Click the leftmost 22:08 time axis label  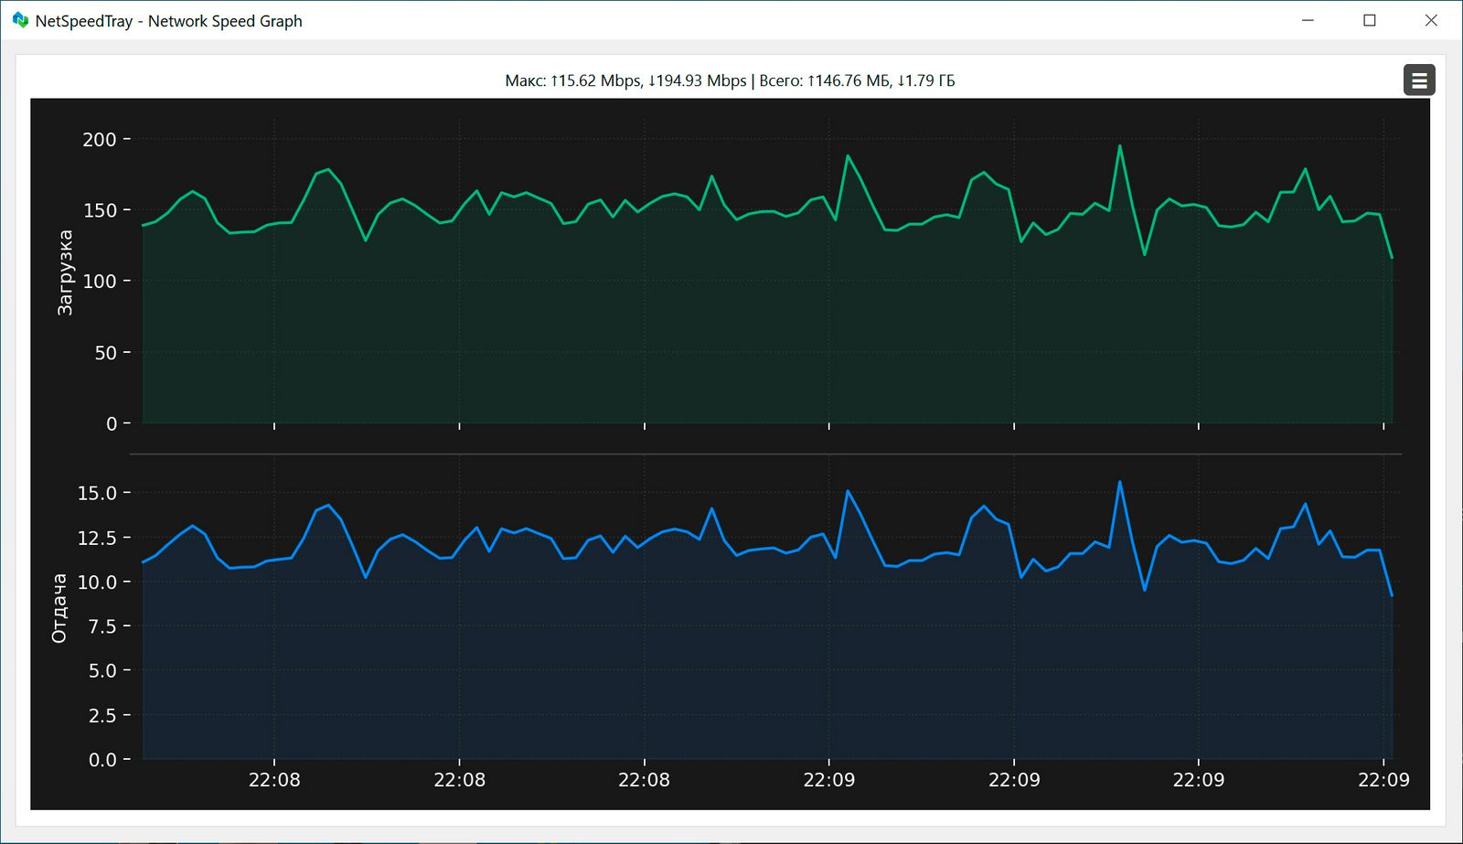(274, 780)
